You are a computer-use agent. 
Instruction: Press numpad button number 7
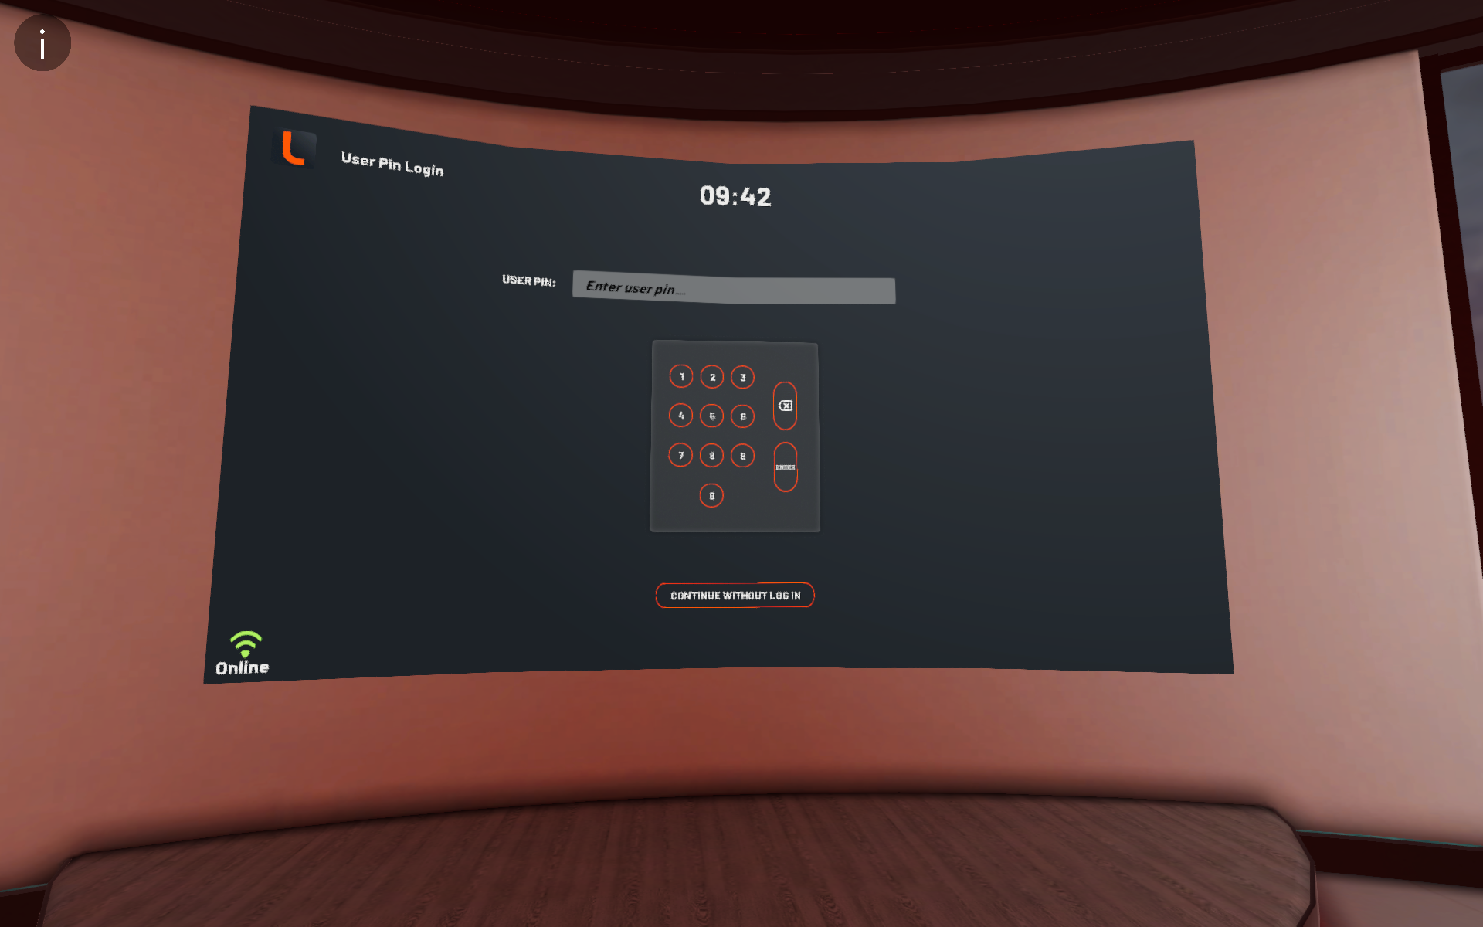click(x=680, y=455)
